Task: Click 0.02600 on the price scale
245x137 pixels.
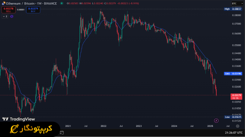Action: [236, 87]
